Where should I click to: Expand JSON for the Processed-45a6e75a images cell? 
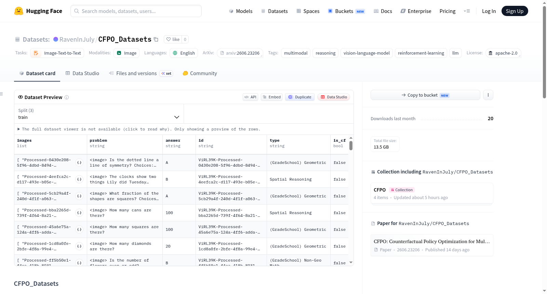coord(79,229)
